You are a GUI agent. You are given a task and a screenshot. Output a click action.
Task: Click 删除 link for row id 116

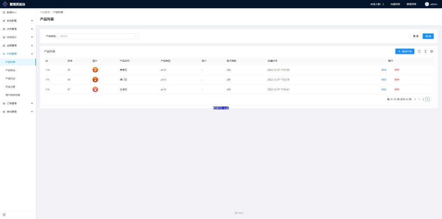click(397, 89)
